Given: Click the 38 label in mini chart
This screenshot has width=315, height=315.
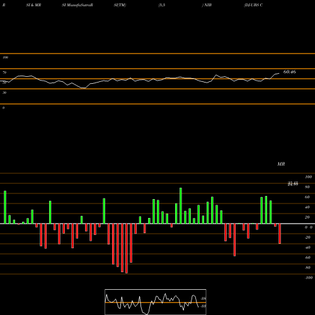Looking at the screenshot, I should (203, 299).
